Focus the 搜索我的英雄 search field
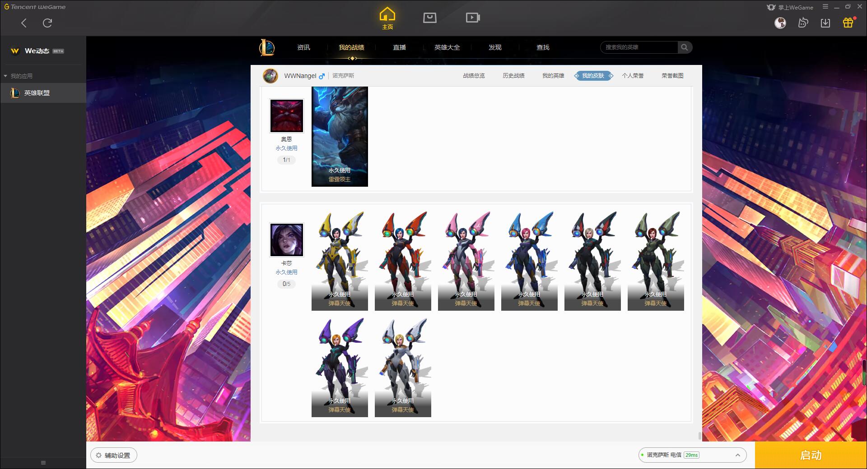867x469 pixels. click(x=639, y=47)
